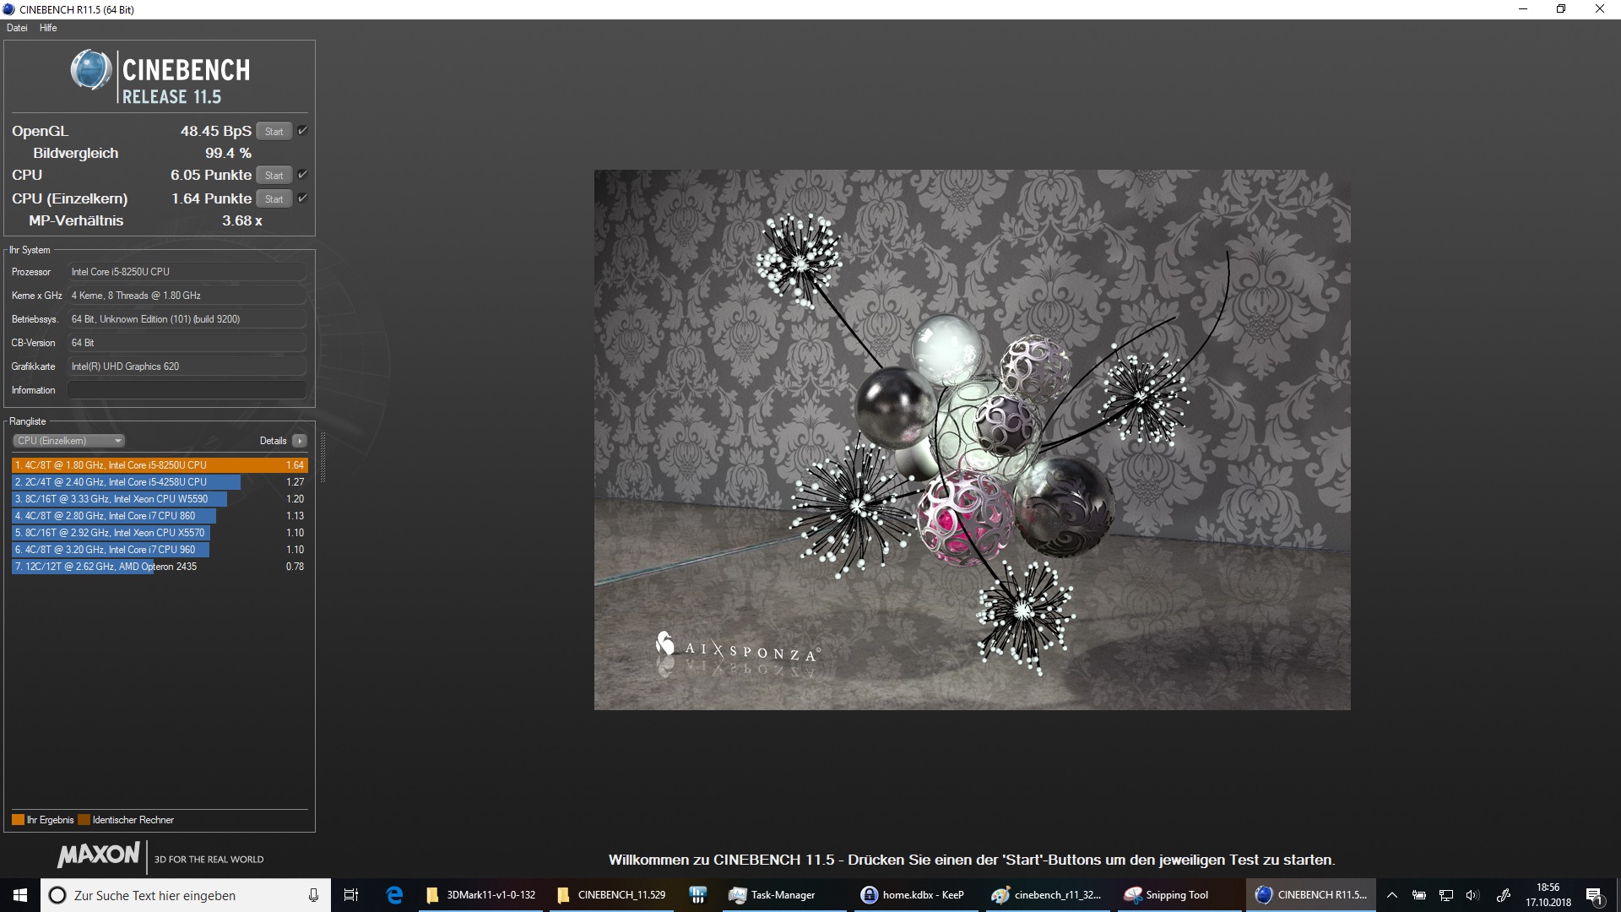This screenshot has height=912, width=1621.
Task: Open the Datei menu
Action: (x=17, y=28)
